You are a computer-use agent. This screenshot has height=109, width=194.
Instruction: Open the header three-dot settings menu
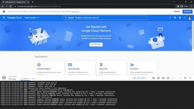pos(185,18)
